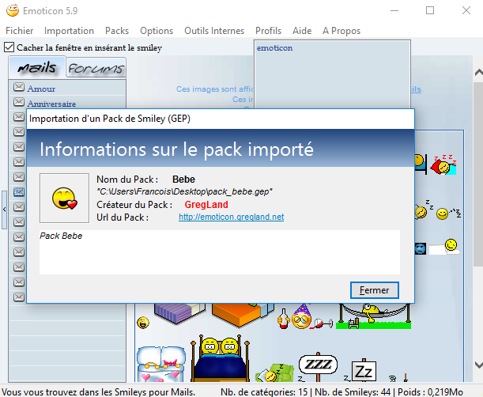Insert the yellow smiley with trailing zzz
This screenshot has height=397, width=483.
[448, 213]
